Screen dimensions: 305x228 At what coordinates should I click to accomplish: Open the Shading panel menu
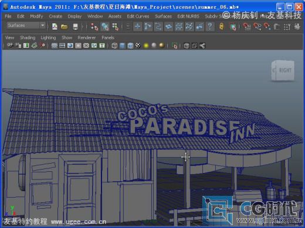point(28,37)
